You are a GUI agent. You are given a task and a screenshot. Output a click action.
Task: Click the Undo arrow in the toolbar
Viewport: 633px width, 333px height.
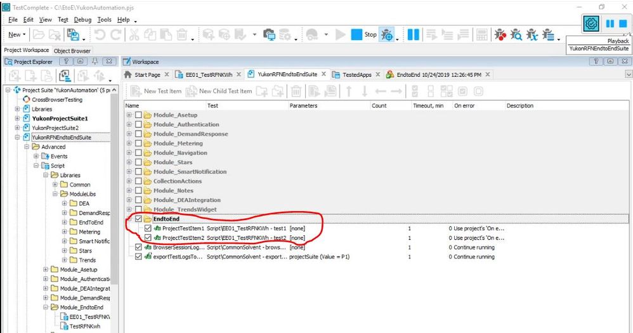tap(100, 34)
